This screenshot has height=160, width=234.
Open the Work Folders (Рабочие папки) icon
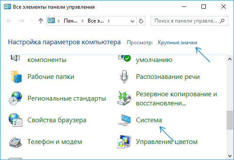click(x=16, y=77)
